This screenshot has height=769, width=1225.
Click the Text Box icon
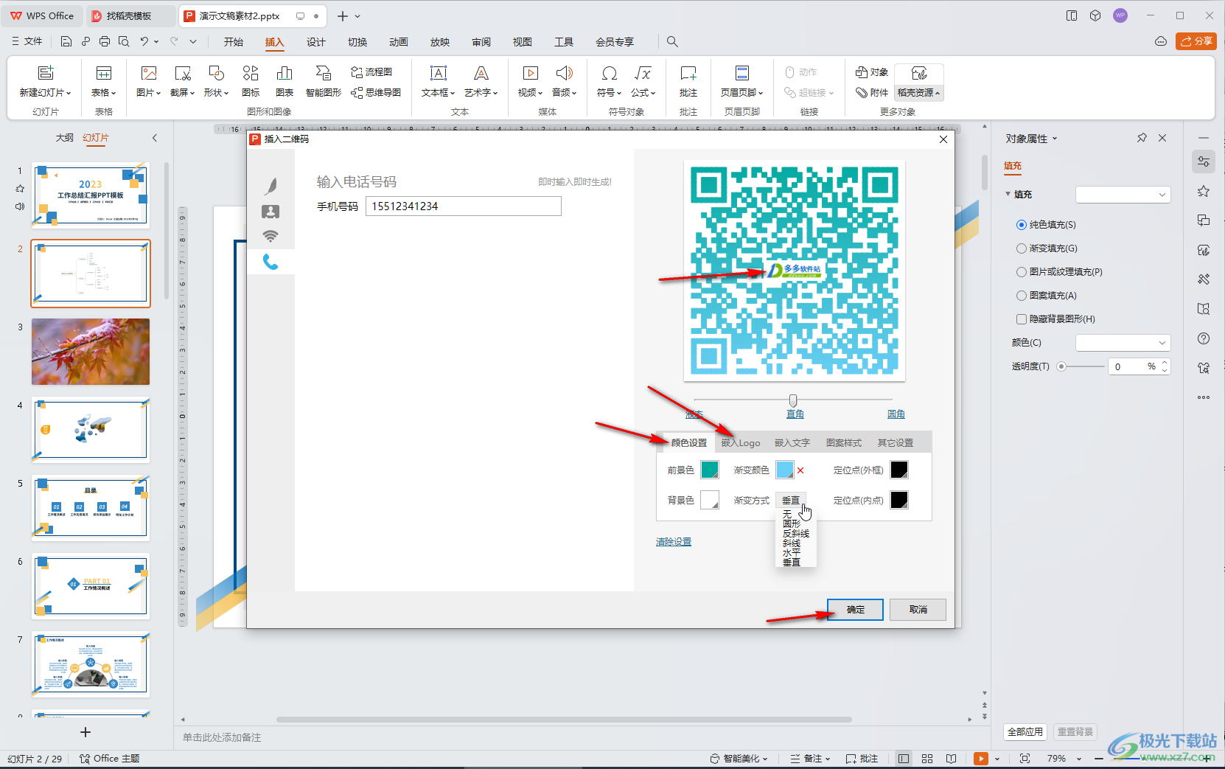tap(439, 73)
